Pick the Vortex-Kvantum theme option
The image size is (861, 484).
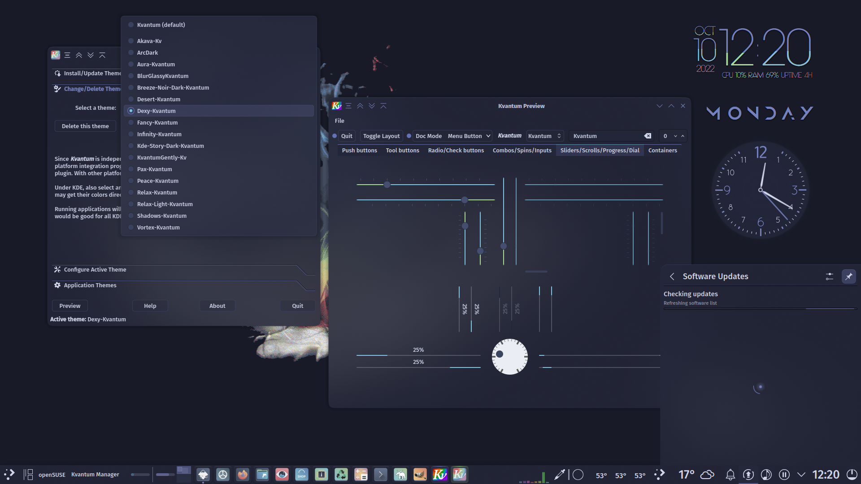[x=219, y=227]
